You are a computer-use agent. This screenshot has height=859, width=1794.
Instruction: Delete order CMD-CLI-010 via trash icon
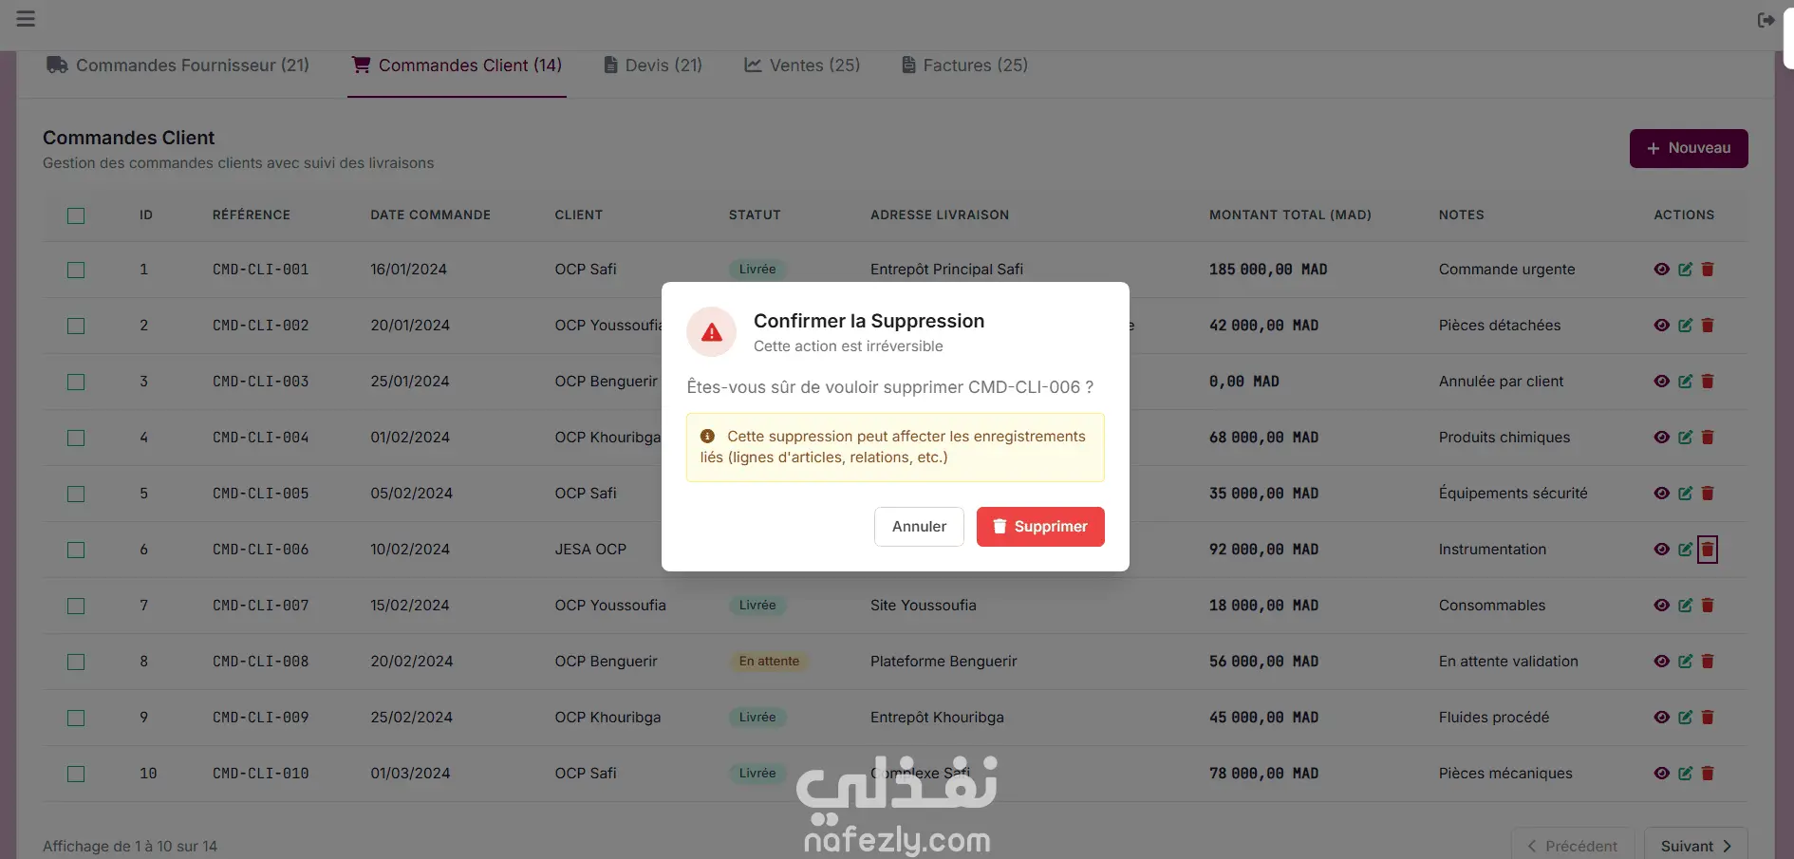[1708, 774]
